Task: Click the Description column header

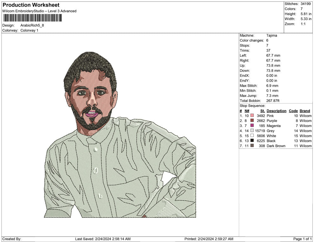Action: [x=276, y=111]
